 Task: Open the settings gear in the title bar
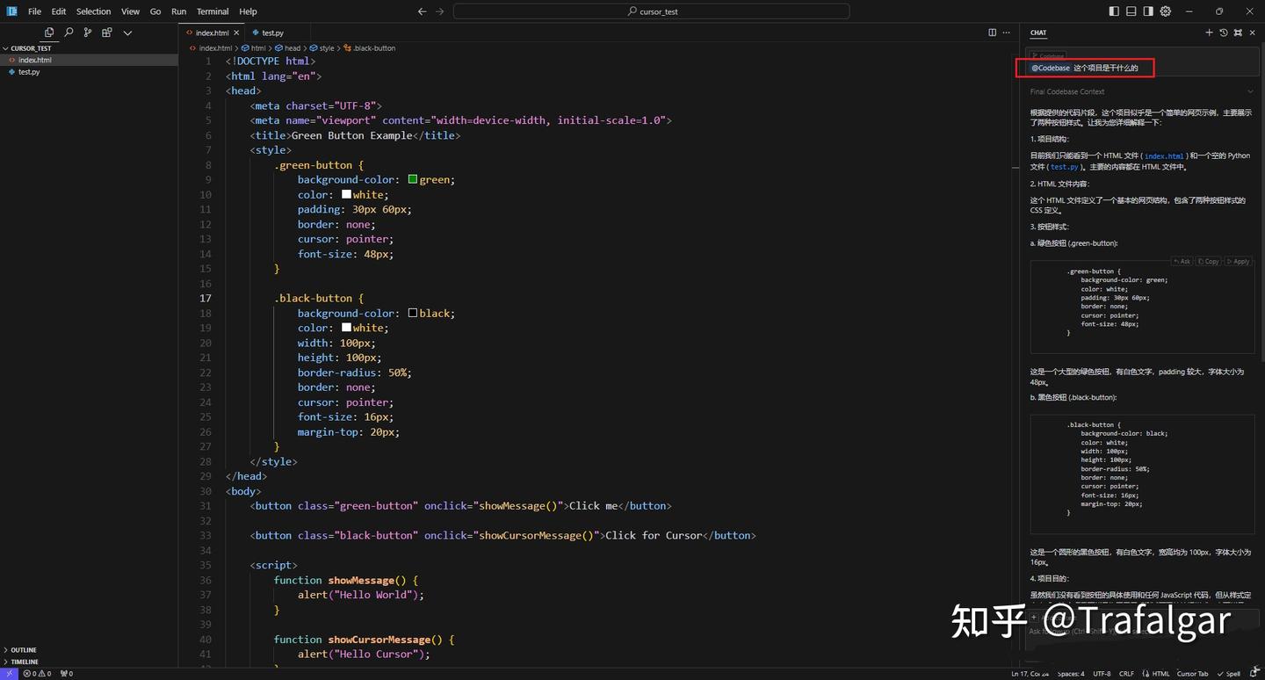coord(1166,11)
